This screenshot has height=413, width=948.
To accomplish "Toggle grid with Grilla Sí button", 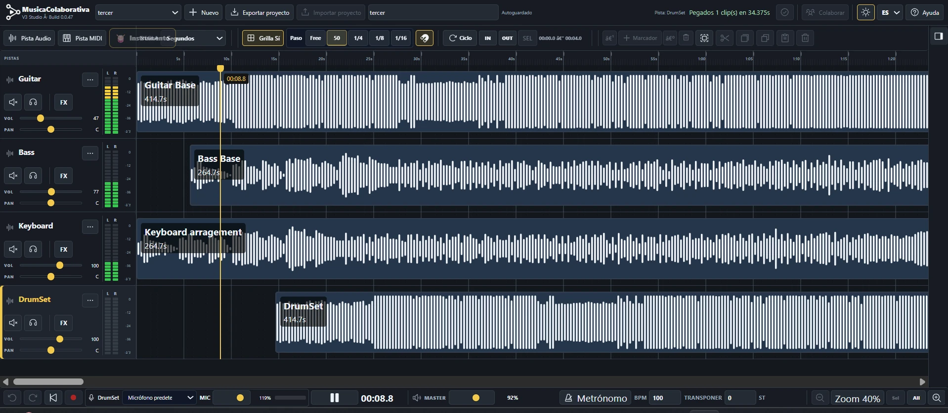I will (263, 38).
